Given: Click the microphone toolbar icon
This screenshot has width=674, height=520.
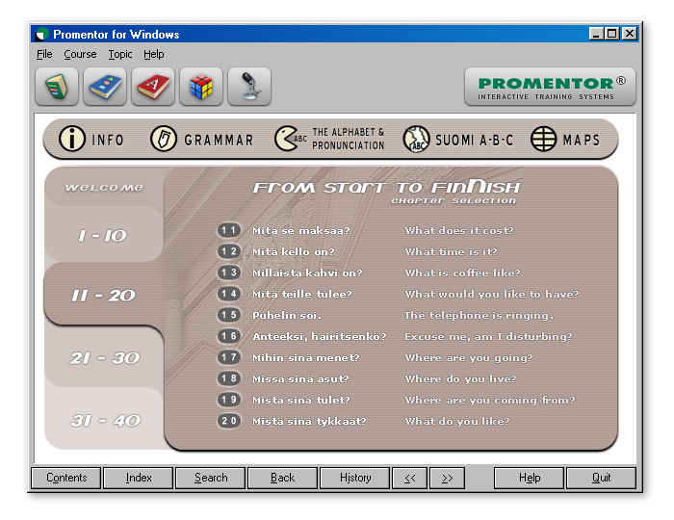Looking at the screenshot, I should point(248,87).
